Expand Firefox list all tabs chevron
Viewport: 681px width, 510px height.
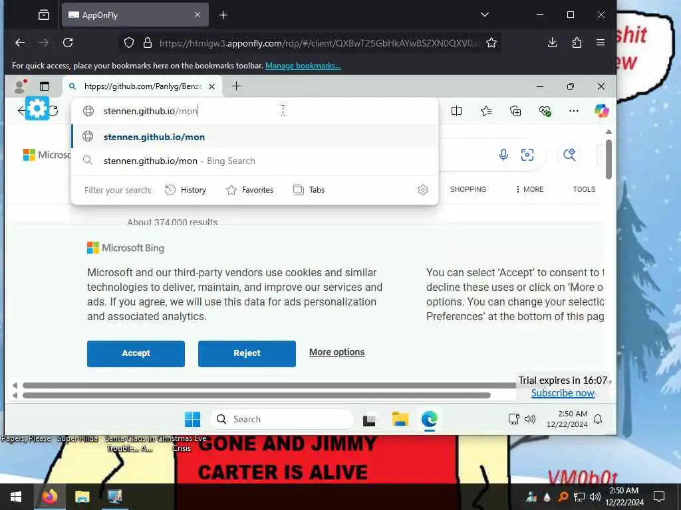(485, 15)
